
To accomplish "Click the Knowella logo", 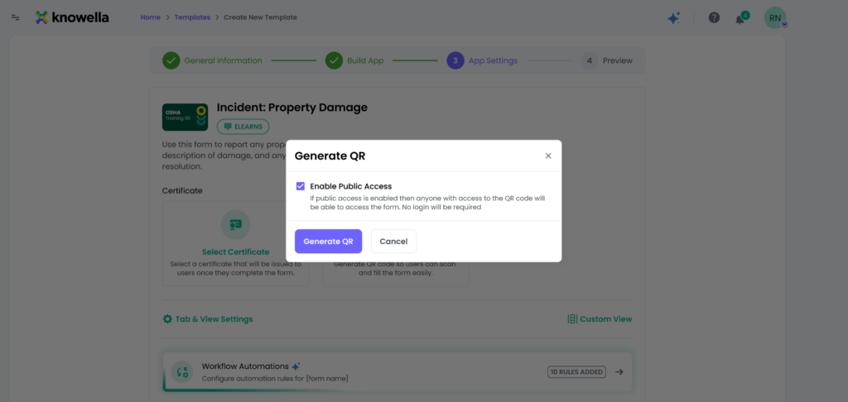I will pos(71,17).
